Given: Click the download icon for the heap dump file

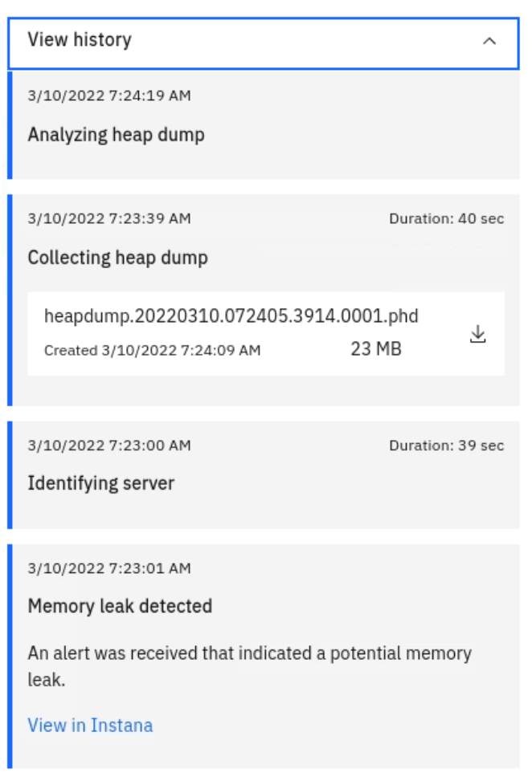Looking at the screenshot, I should pyautogui.click(x=478, y=332).
